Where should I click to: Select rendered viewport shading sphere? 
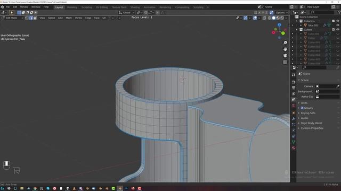pos(282,18)
